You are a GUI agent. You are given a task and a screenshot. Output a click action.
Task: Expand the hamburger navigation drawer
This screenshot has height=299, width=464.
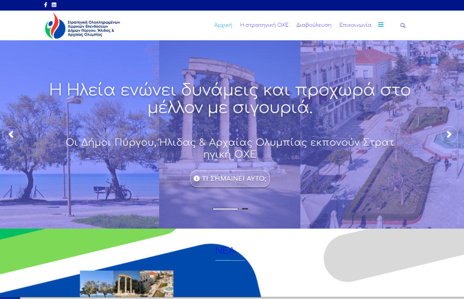(x=381, y=25)
